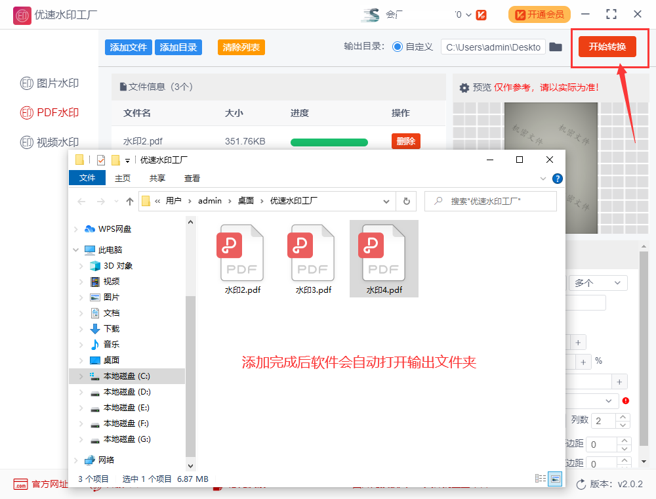Decrease the 列数 stepper value
The height and width of the screenshot is (499, 656).
(x=623, y=425)
